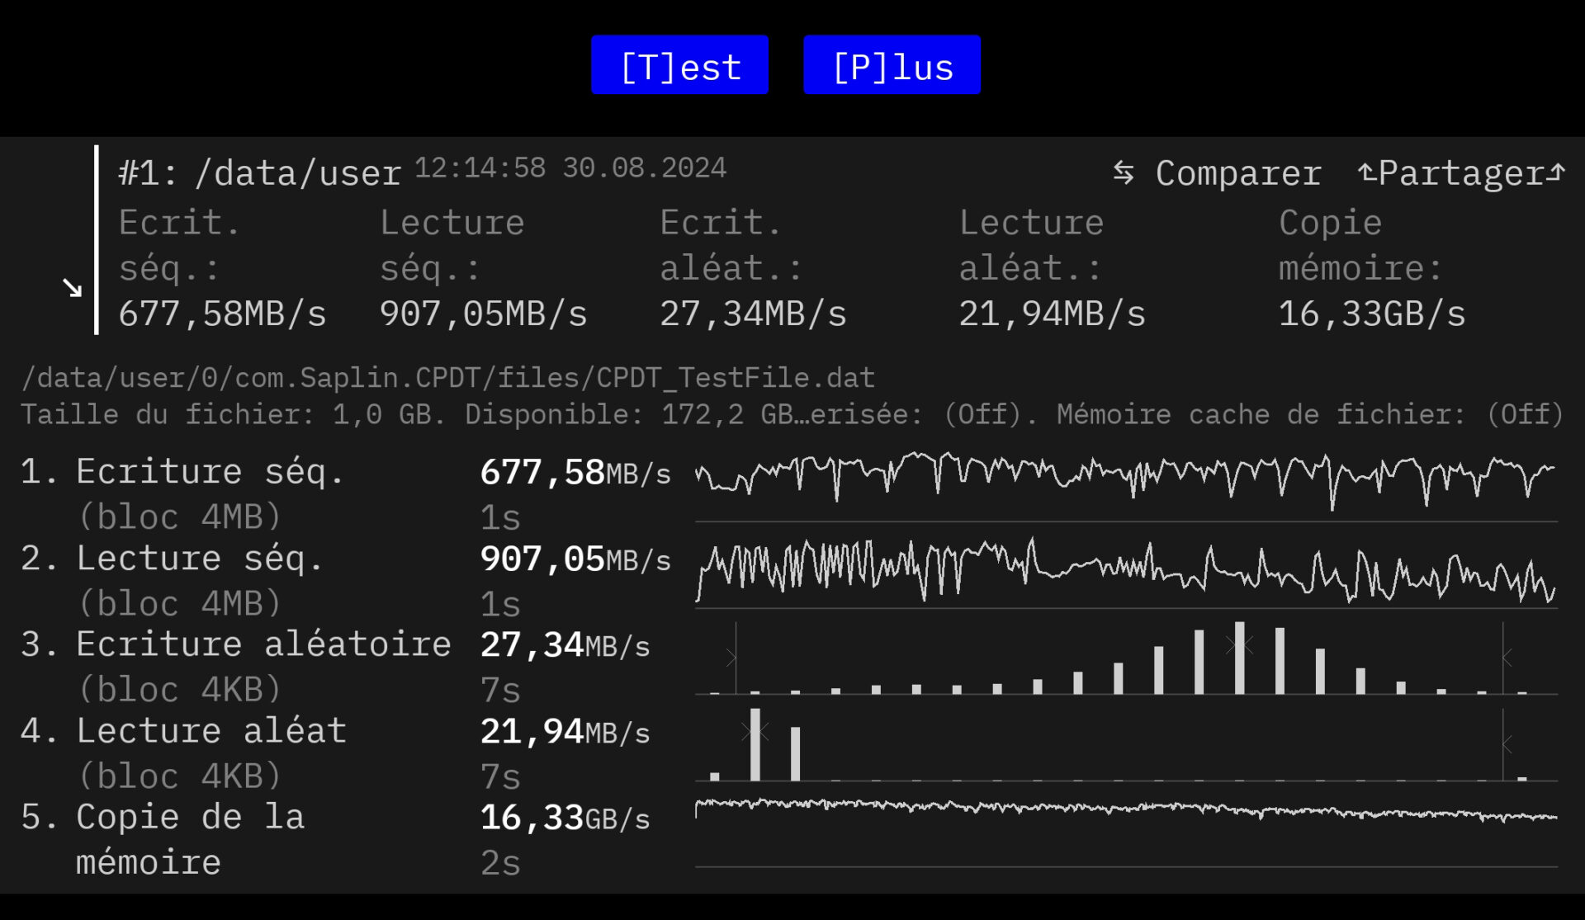Select the #1: /data/user result header
Viewport: 1585px width, 920px height.
(259, 173)
